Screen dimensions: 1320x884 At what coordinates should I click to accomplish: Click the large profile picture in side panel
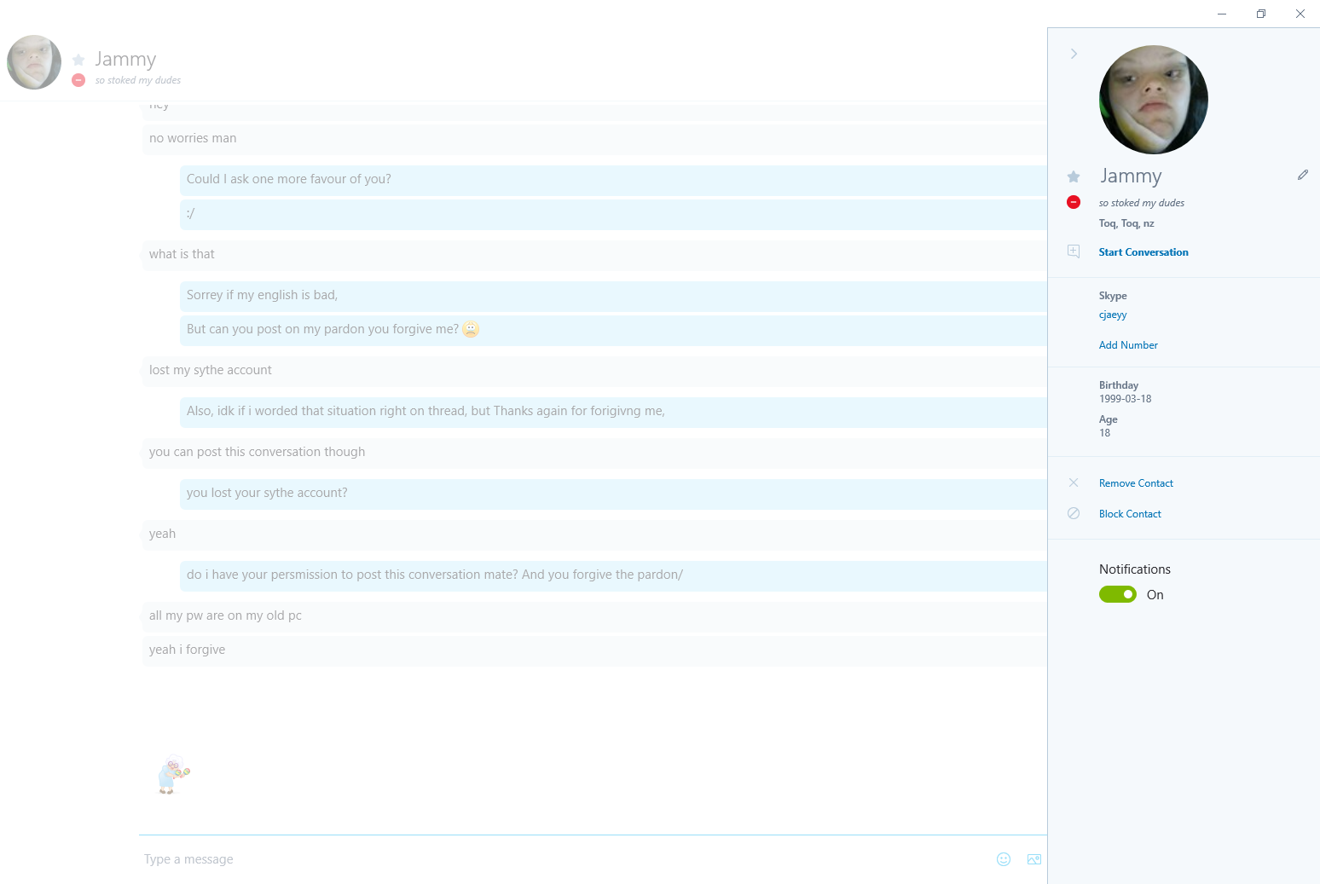(x=1154, y=100)
